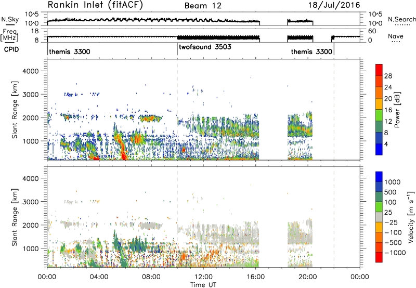Click the "Freq. [MHz]" axis label
The height and width of the screenshot is (288, 416).
pos(9,35)
